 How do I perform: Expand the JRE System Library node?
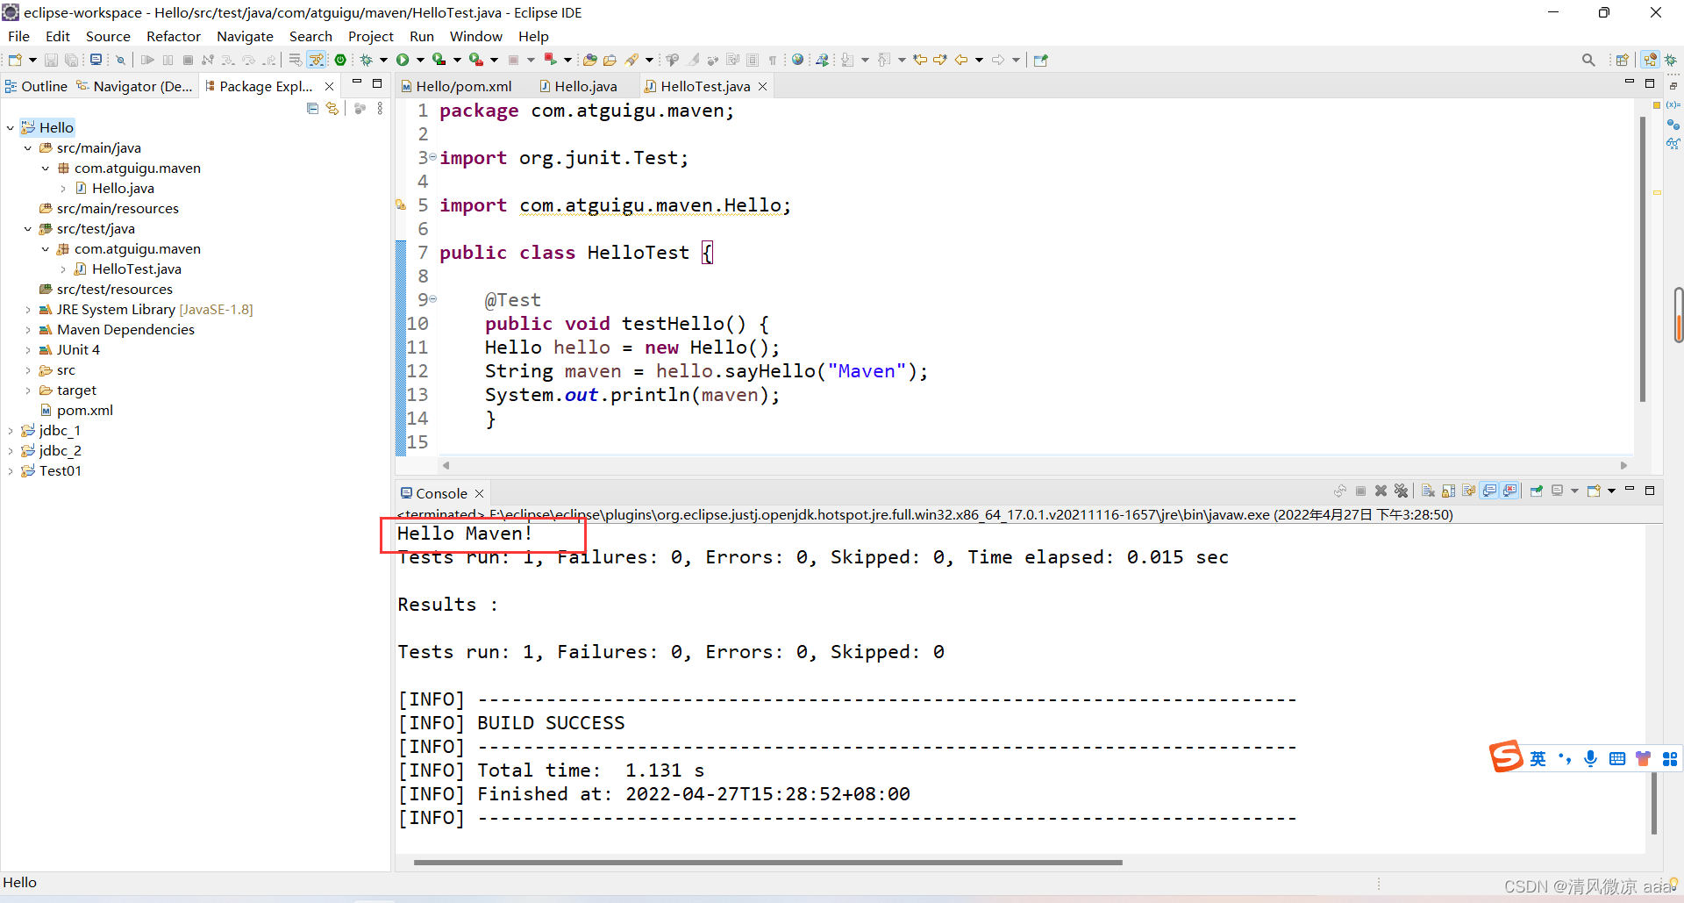coord(27,309)
